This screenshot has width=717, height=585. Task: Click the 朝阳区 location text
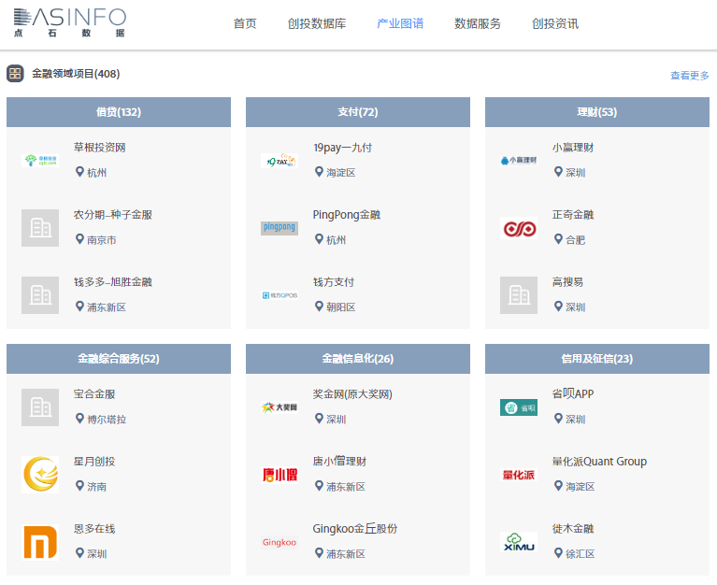coord(341,307)
